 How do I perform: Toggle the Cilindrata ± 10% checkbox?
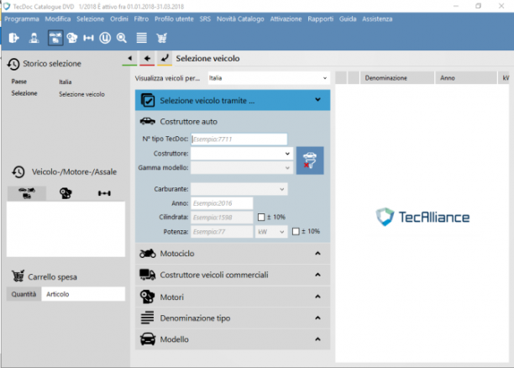(x=261, y=217)
